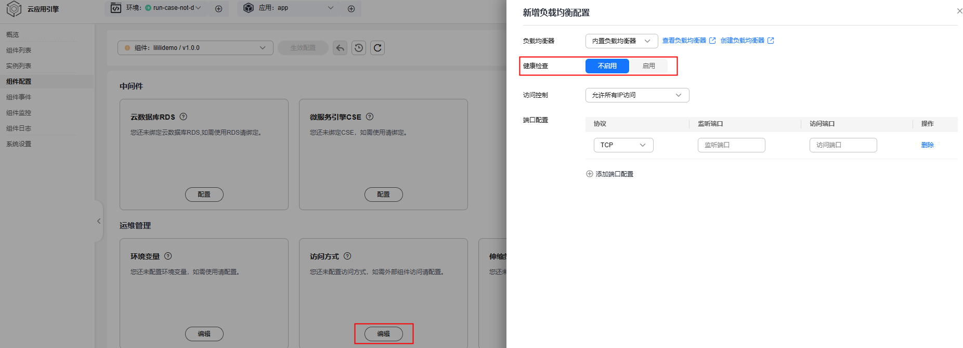Open the TCP protocol dropdown
The width and height of the screenshot is (963, 348).
(x=623, y=145)
